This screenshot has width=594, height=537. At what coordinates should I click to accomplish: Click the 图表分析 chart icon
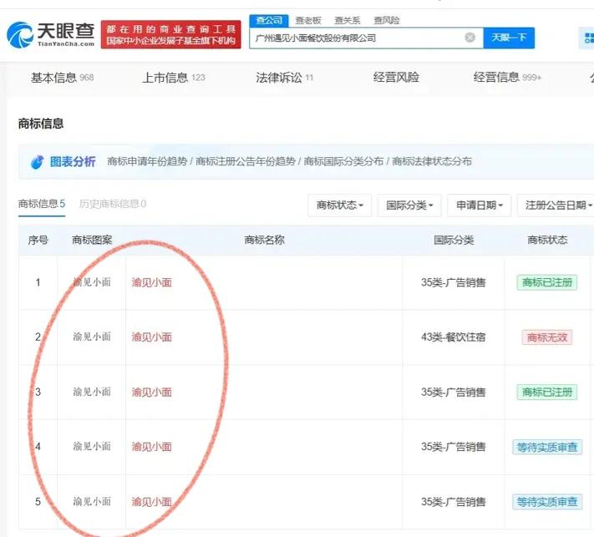tap(37, 162)
